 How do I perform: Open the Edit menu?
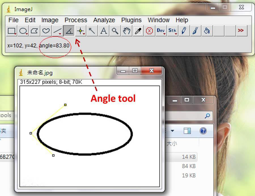pos(30,20)
